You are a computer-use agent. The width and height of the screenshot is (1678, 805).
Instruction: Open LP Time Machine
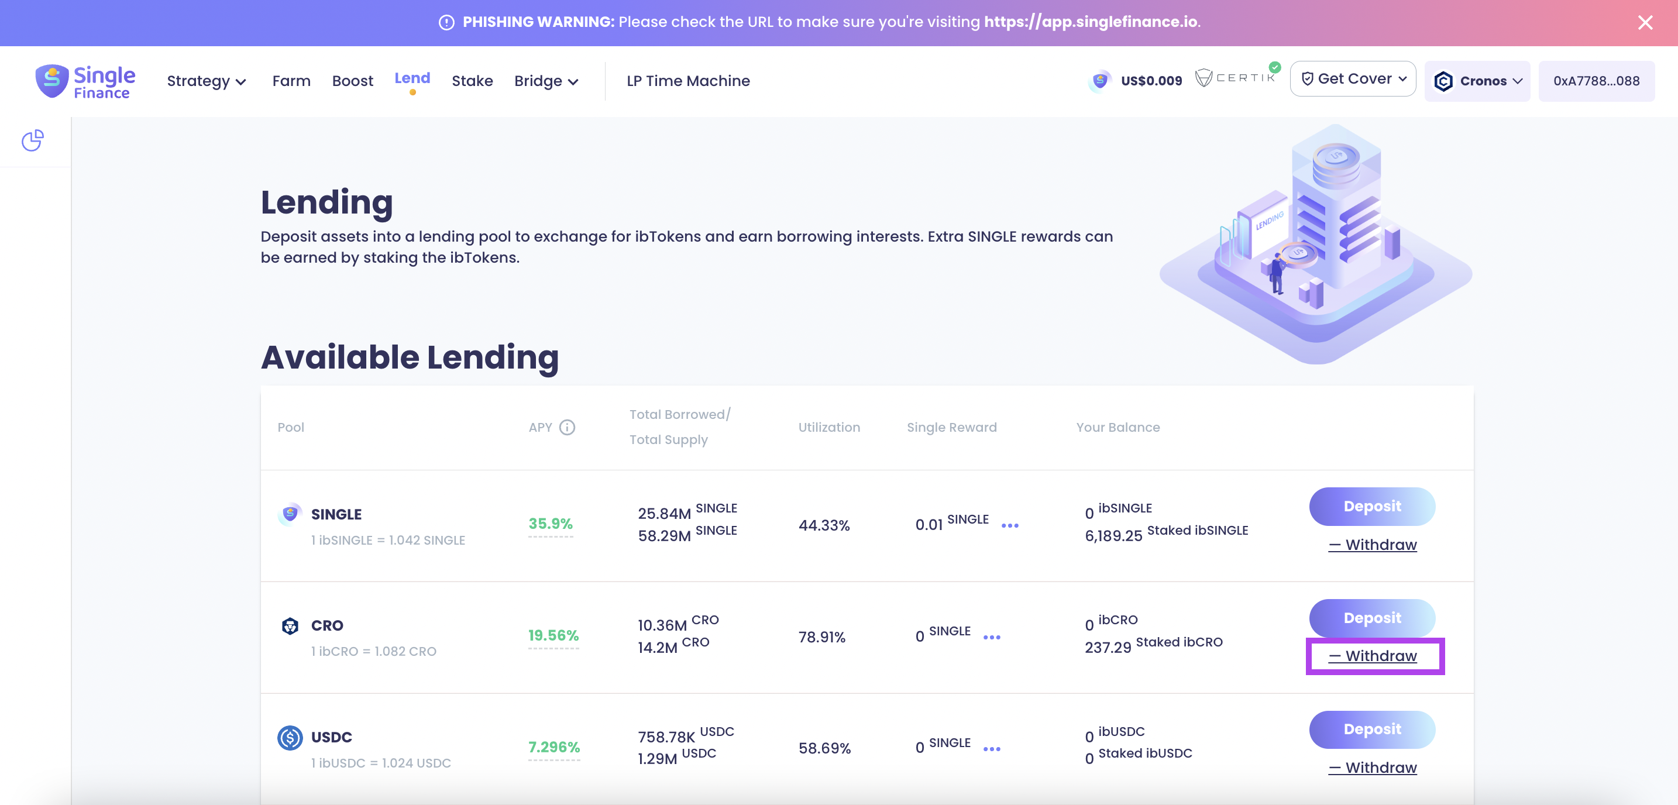688,81
